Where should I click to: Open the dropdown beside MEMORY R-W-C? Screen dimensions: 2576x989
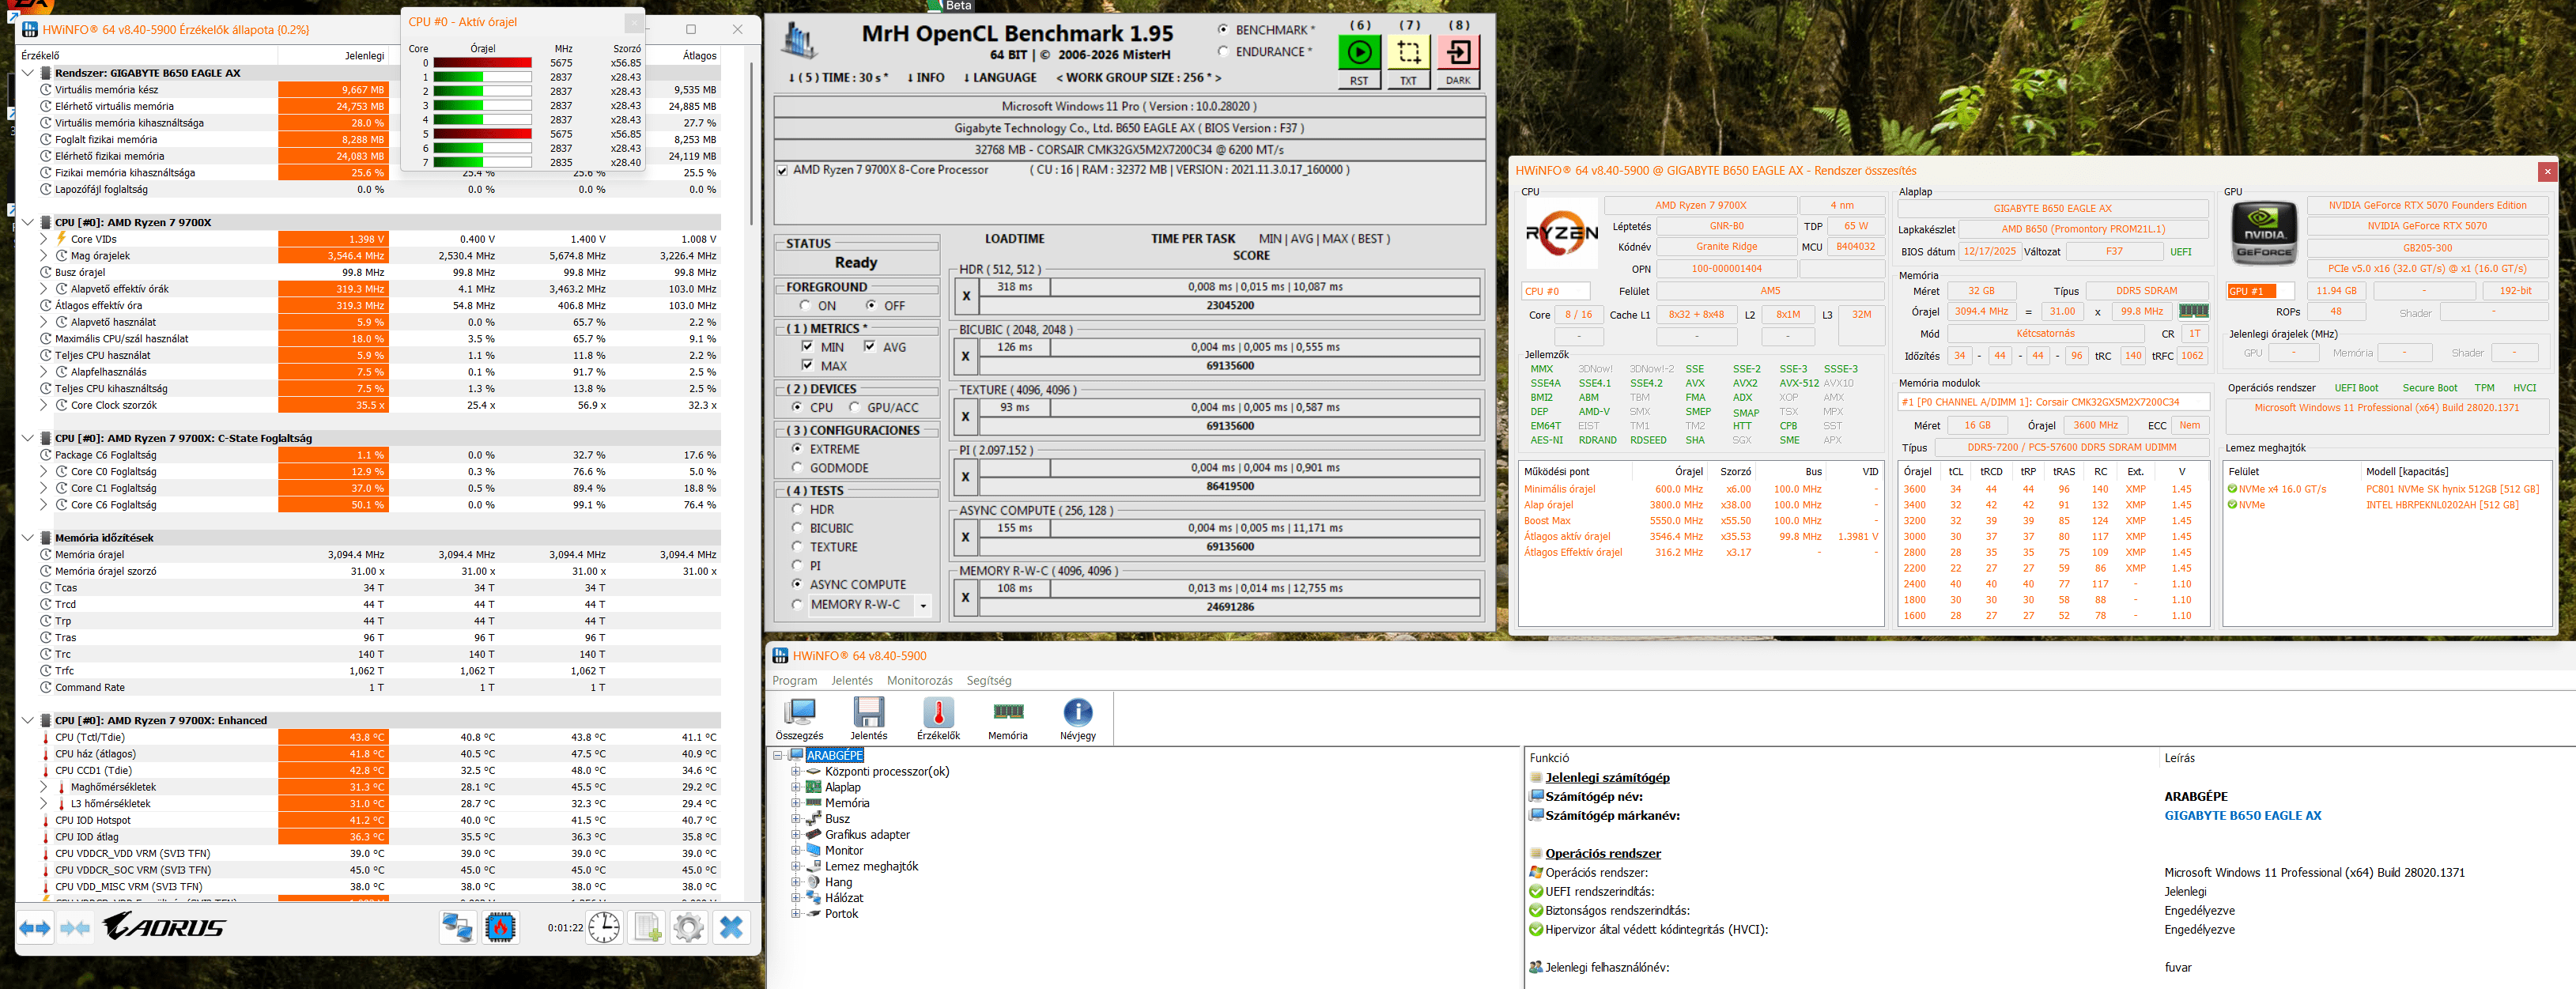pyautogui.click(x=923, y=605)
